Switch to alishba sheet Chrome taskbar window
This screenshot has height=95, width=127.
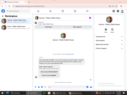tap(60, 93)
